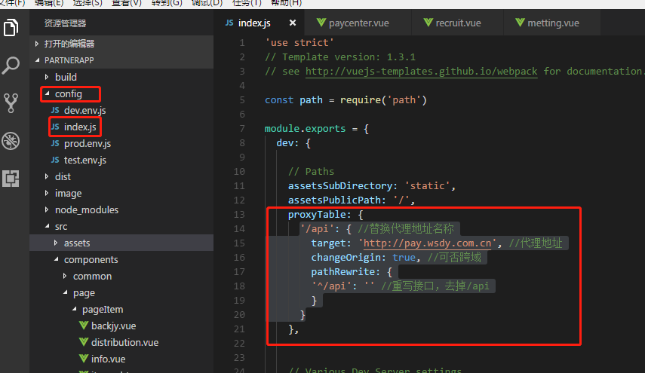Click the JS icon beside test.env.js

tap(55, 160)
